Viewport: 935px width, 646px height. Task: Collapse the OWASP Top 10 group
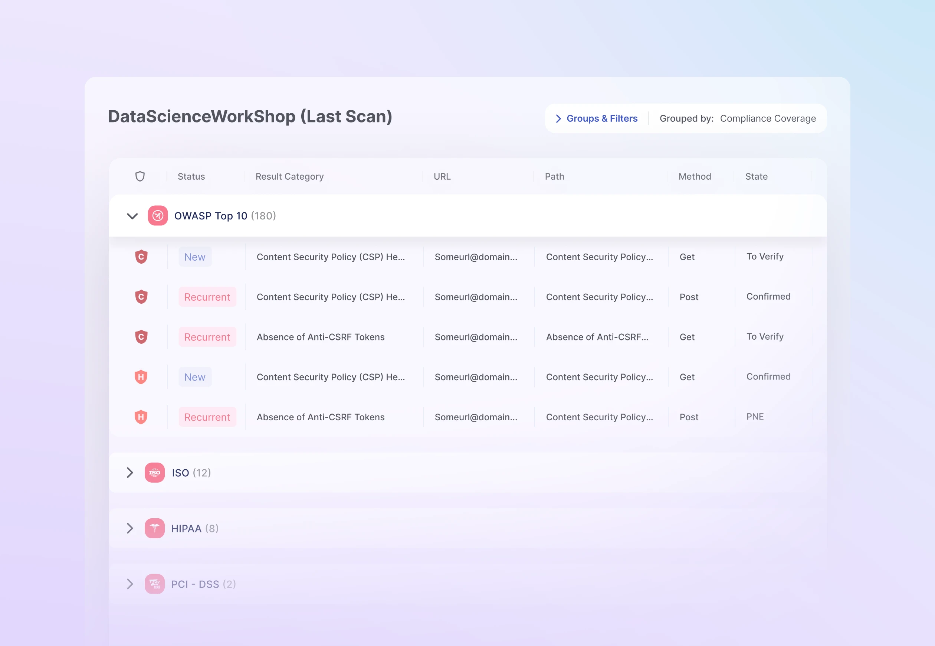pos(132,216)
